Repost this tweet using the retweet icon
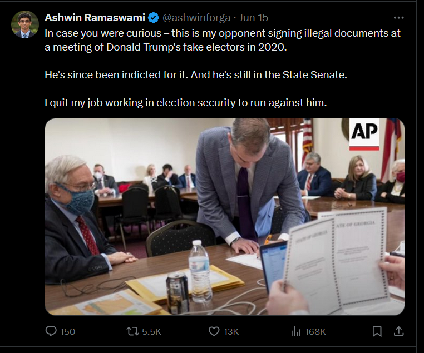Screen dimensions: 424x353 (132, 331)
